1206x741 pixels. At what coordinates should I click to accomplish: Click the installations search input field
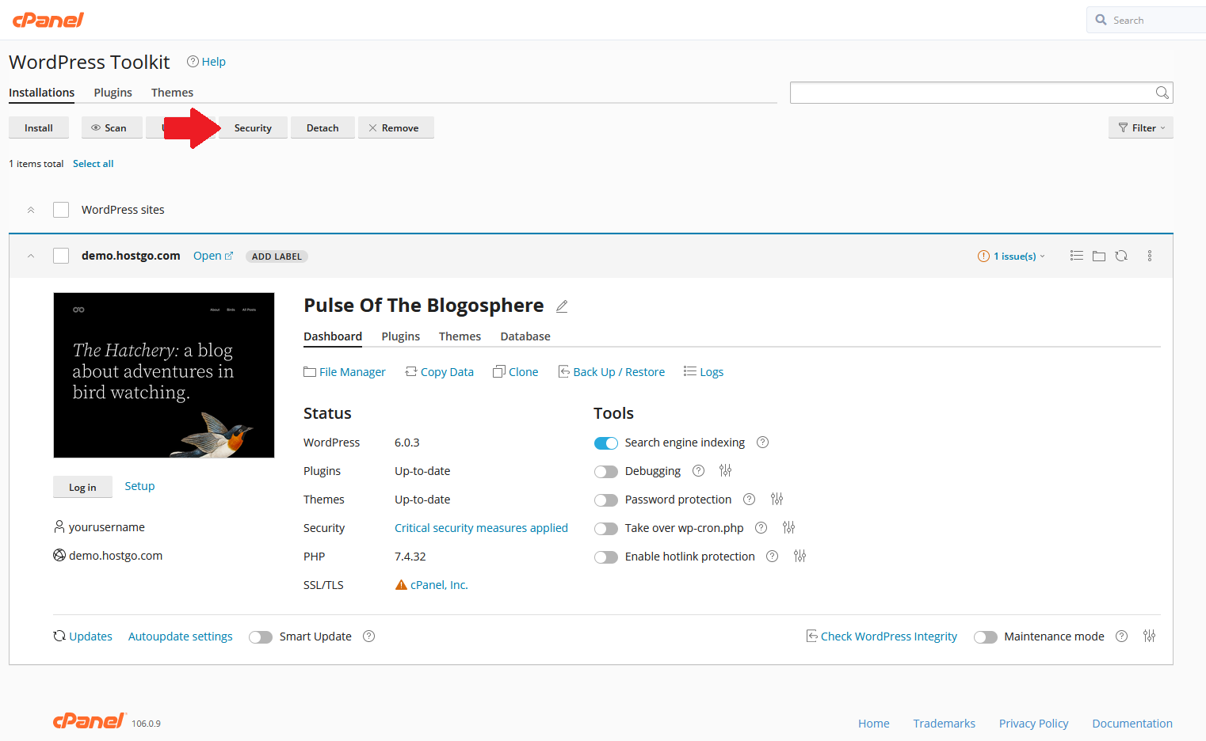[971, 93]
